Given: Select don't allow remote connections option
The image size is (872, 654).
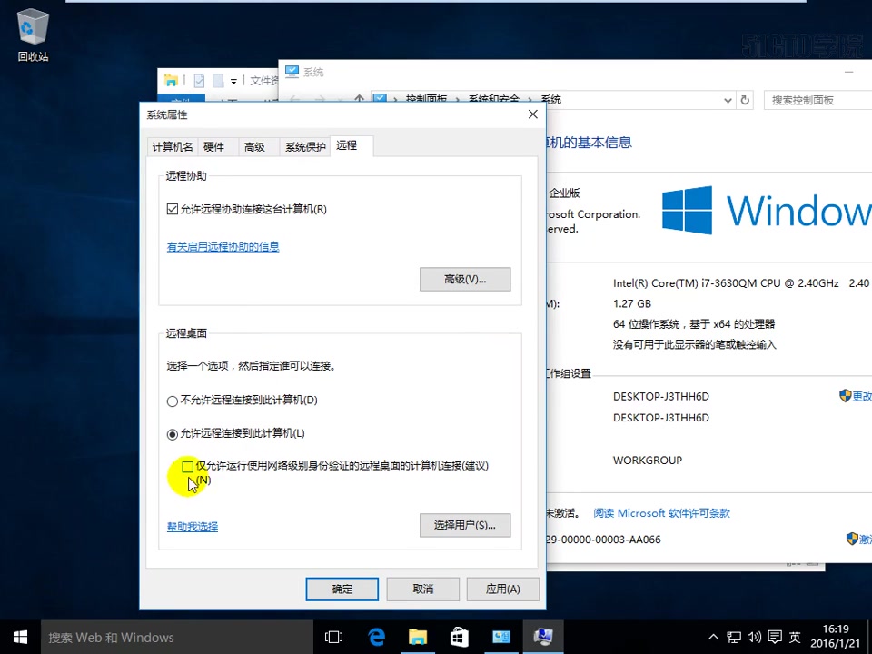Looking at the screenshot, I should [x=173, y=401].
